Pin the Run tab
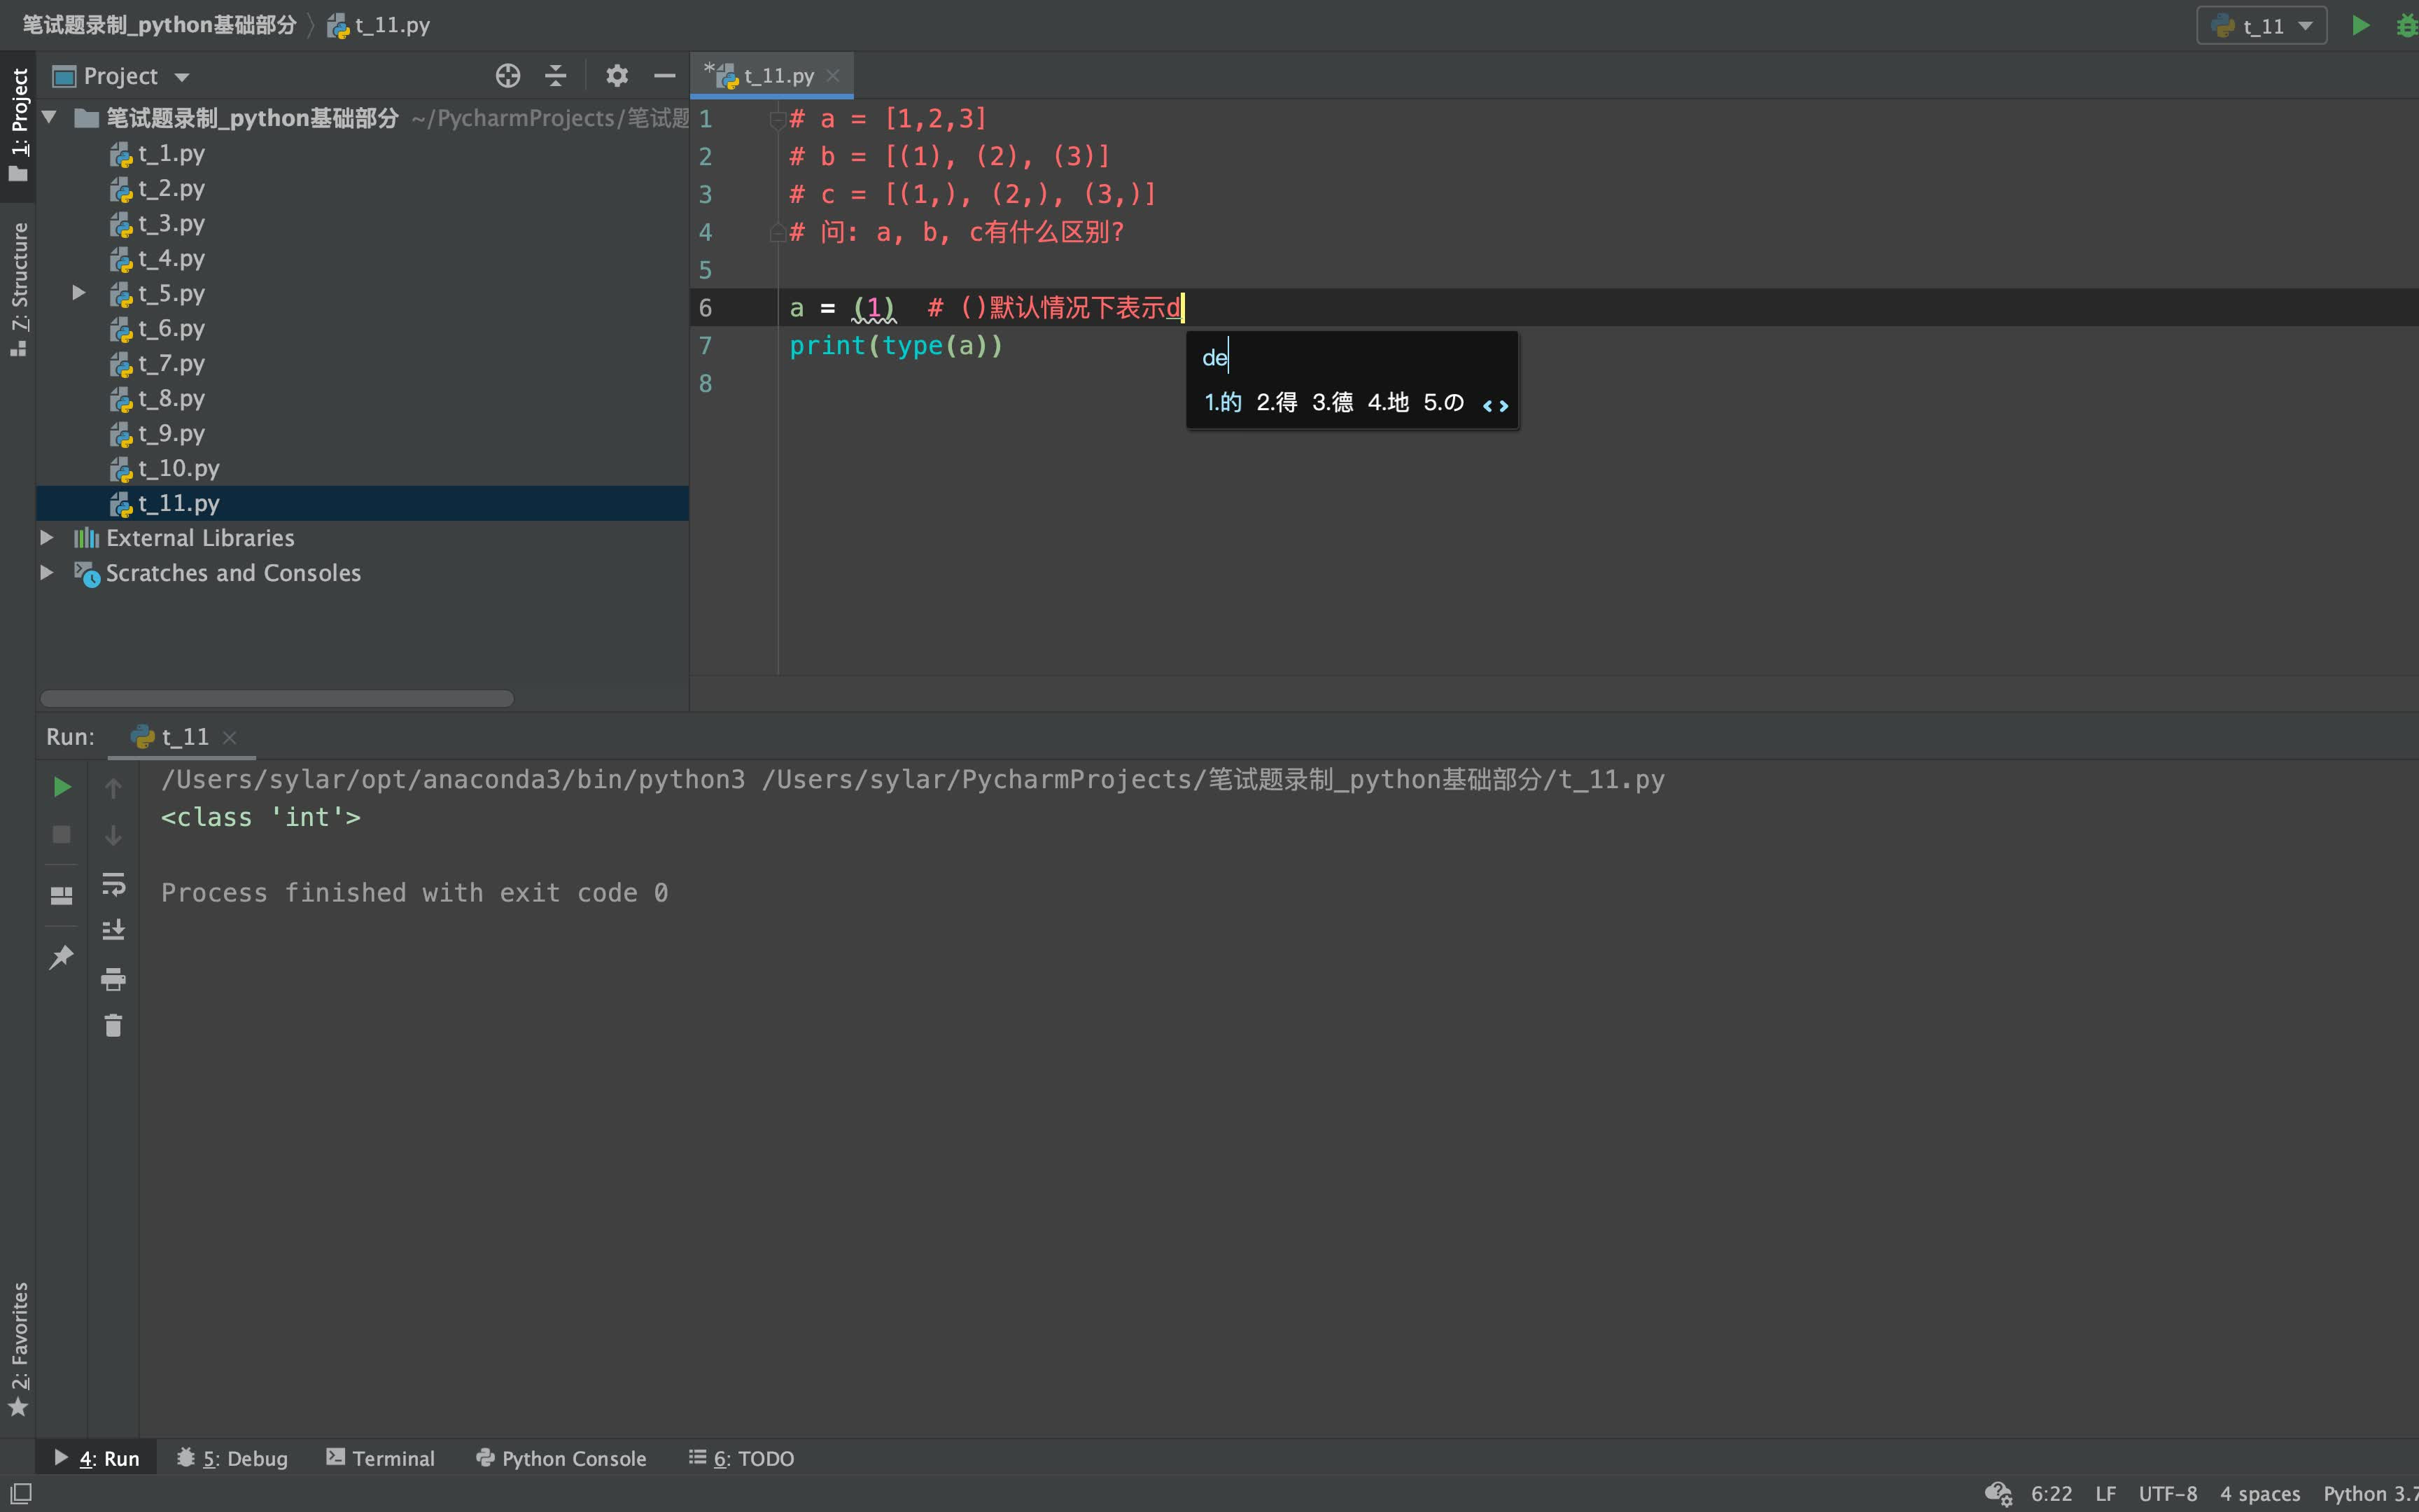 [x=62, y=957]
